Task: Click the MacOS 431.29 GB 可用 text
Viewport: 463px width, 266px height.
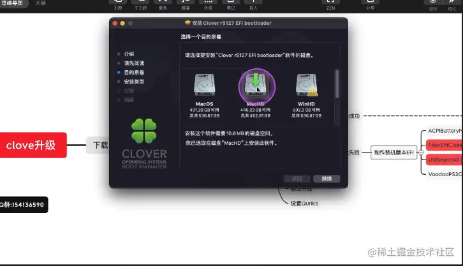Action: 204,110
